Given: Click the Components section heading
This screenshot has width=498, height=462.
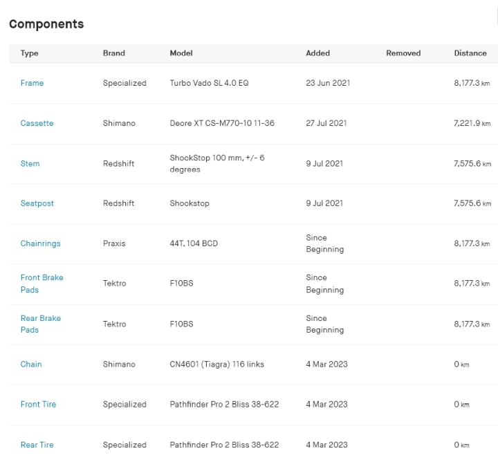Looking at the screenshot, I should pos(46,24).
